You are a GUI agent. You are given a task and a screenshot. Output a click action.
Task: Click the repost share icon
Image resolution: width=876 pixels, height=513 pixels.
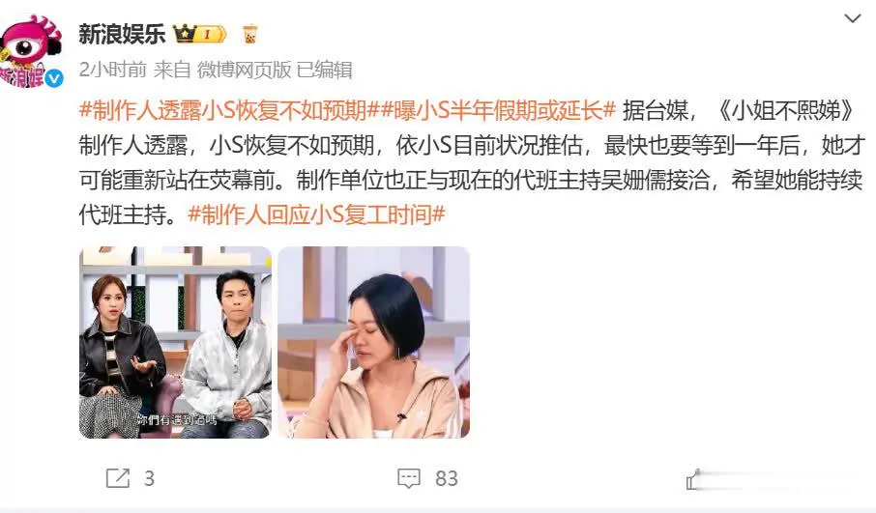[x=118, y=478]
